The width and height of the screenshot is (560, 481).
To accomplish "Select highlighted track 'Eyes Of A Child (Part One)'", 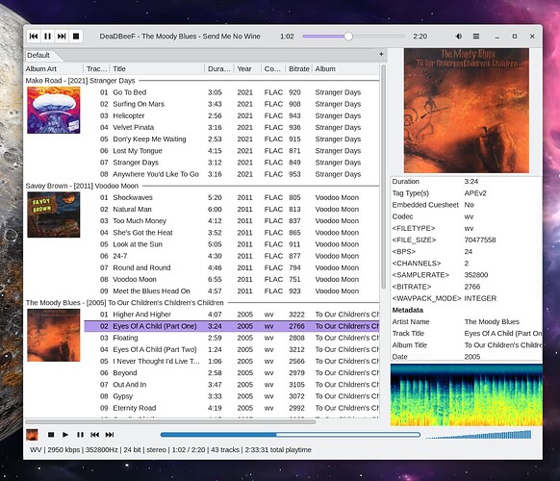I will pos(232,326).
